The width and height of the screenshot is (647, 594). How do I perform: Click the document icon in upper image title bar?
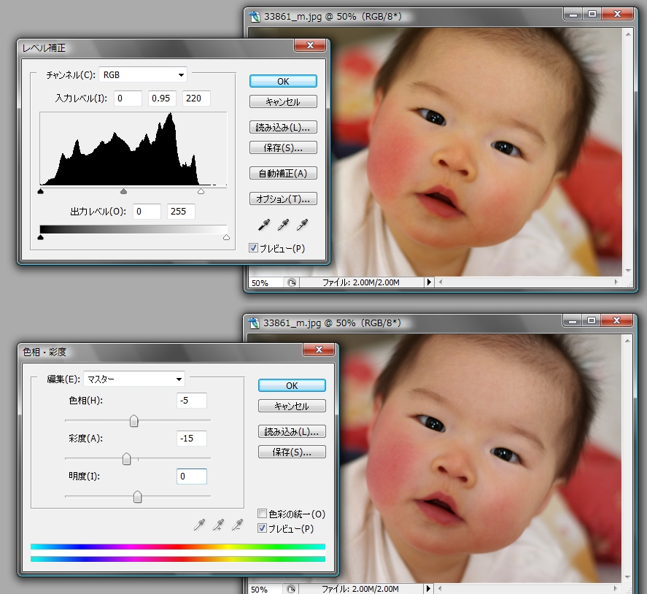click(255, 17)
